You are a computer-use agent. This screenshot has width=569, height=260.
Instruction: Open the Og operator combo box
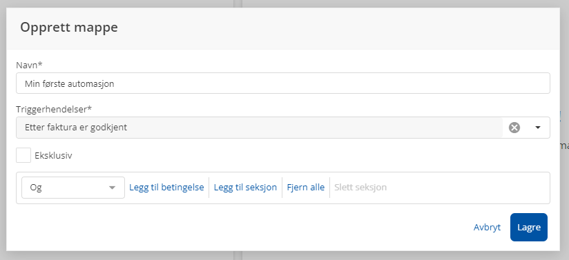[73, 188]
